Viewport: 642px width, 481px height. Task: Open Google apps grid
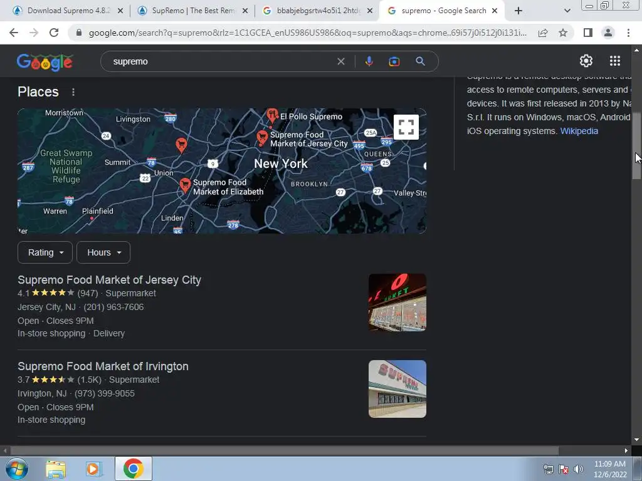tap(615, 61)
